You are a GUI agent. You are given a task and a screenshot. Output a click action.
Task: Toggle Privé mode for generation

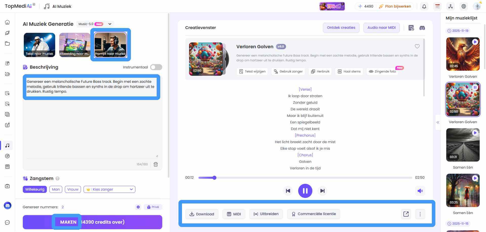click(x=153, y=207)
